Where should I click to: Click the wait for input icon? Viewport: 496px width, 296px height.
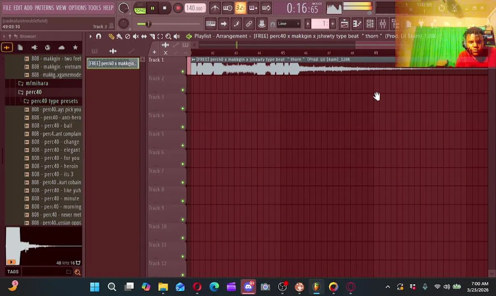tap(227, 8)
